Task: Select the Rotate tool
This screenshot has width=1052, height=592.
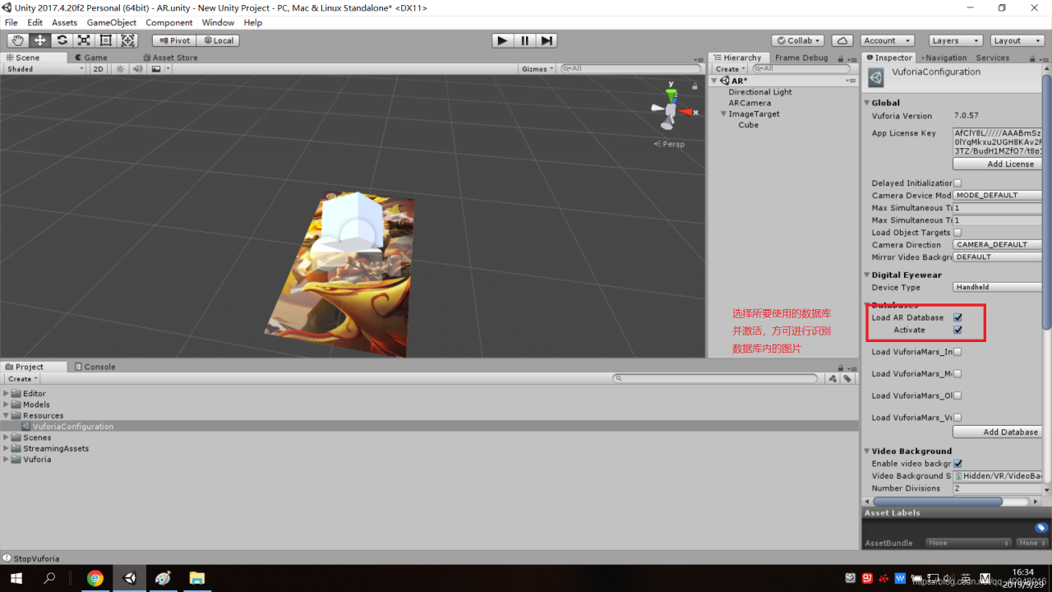Action: coord(62,40)
